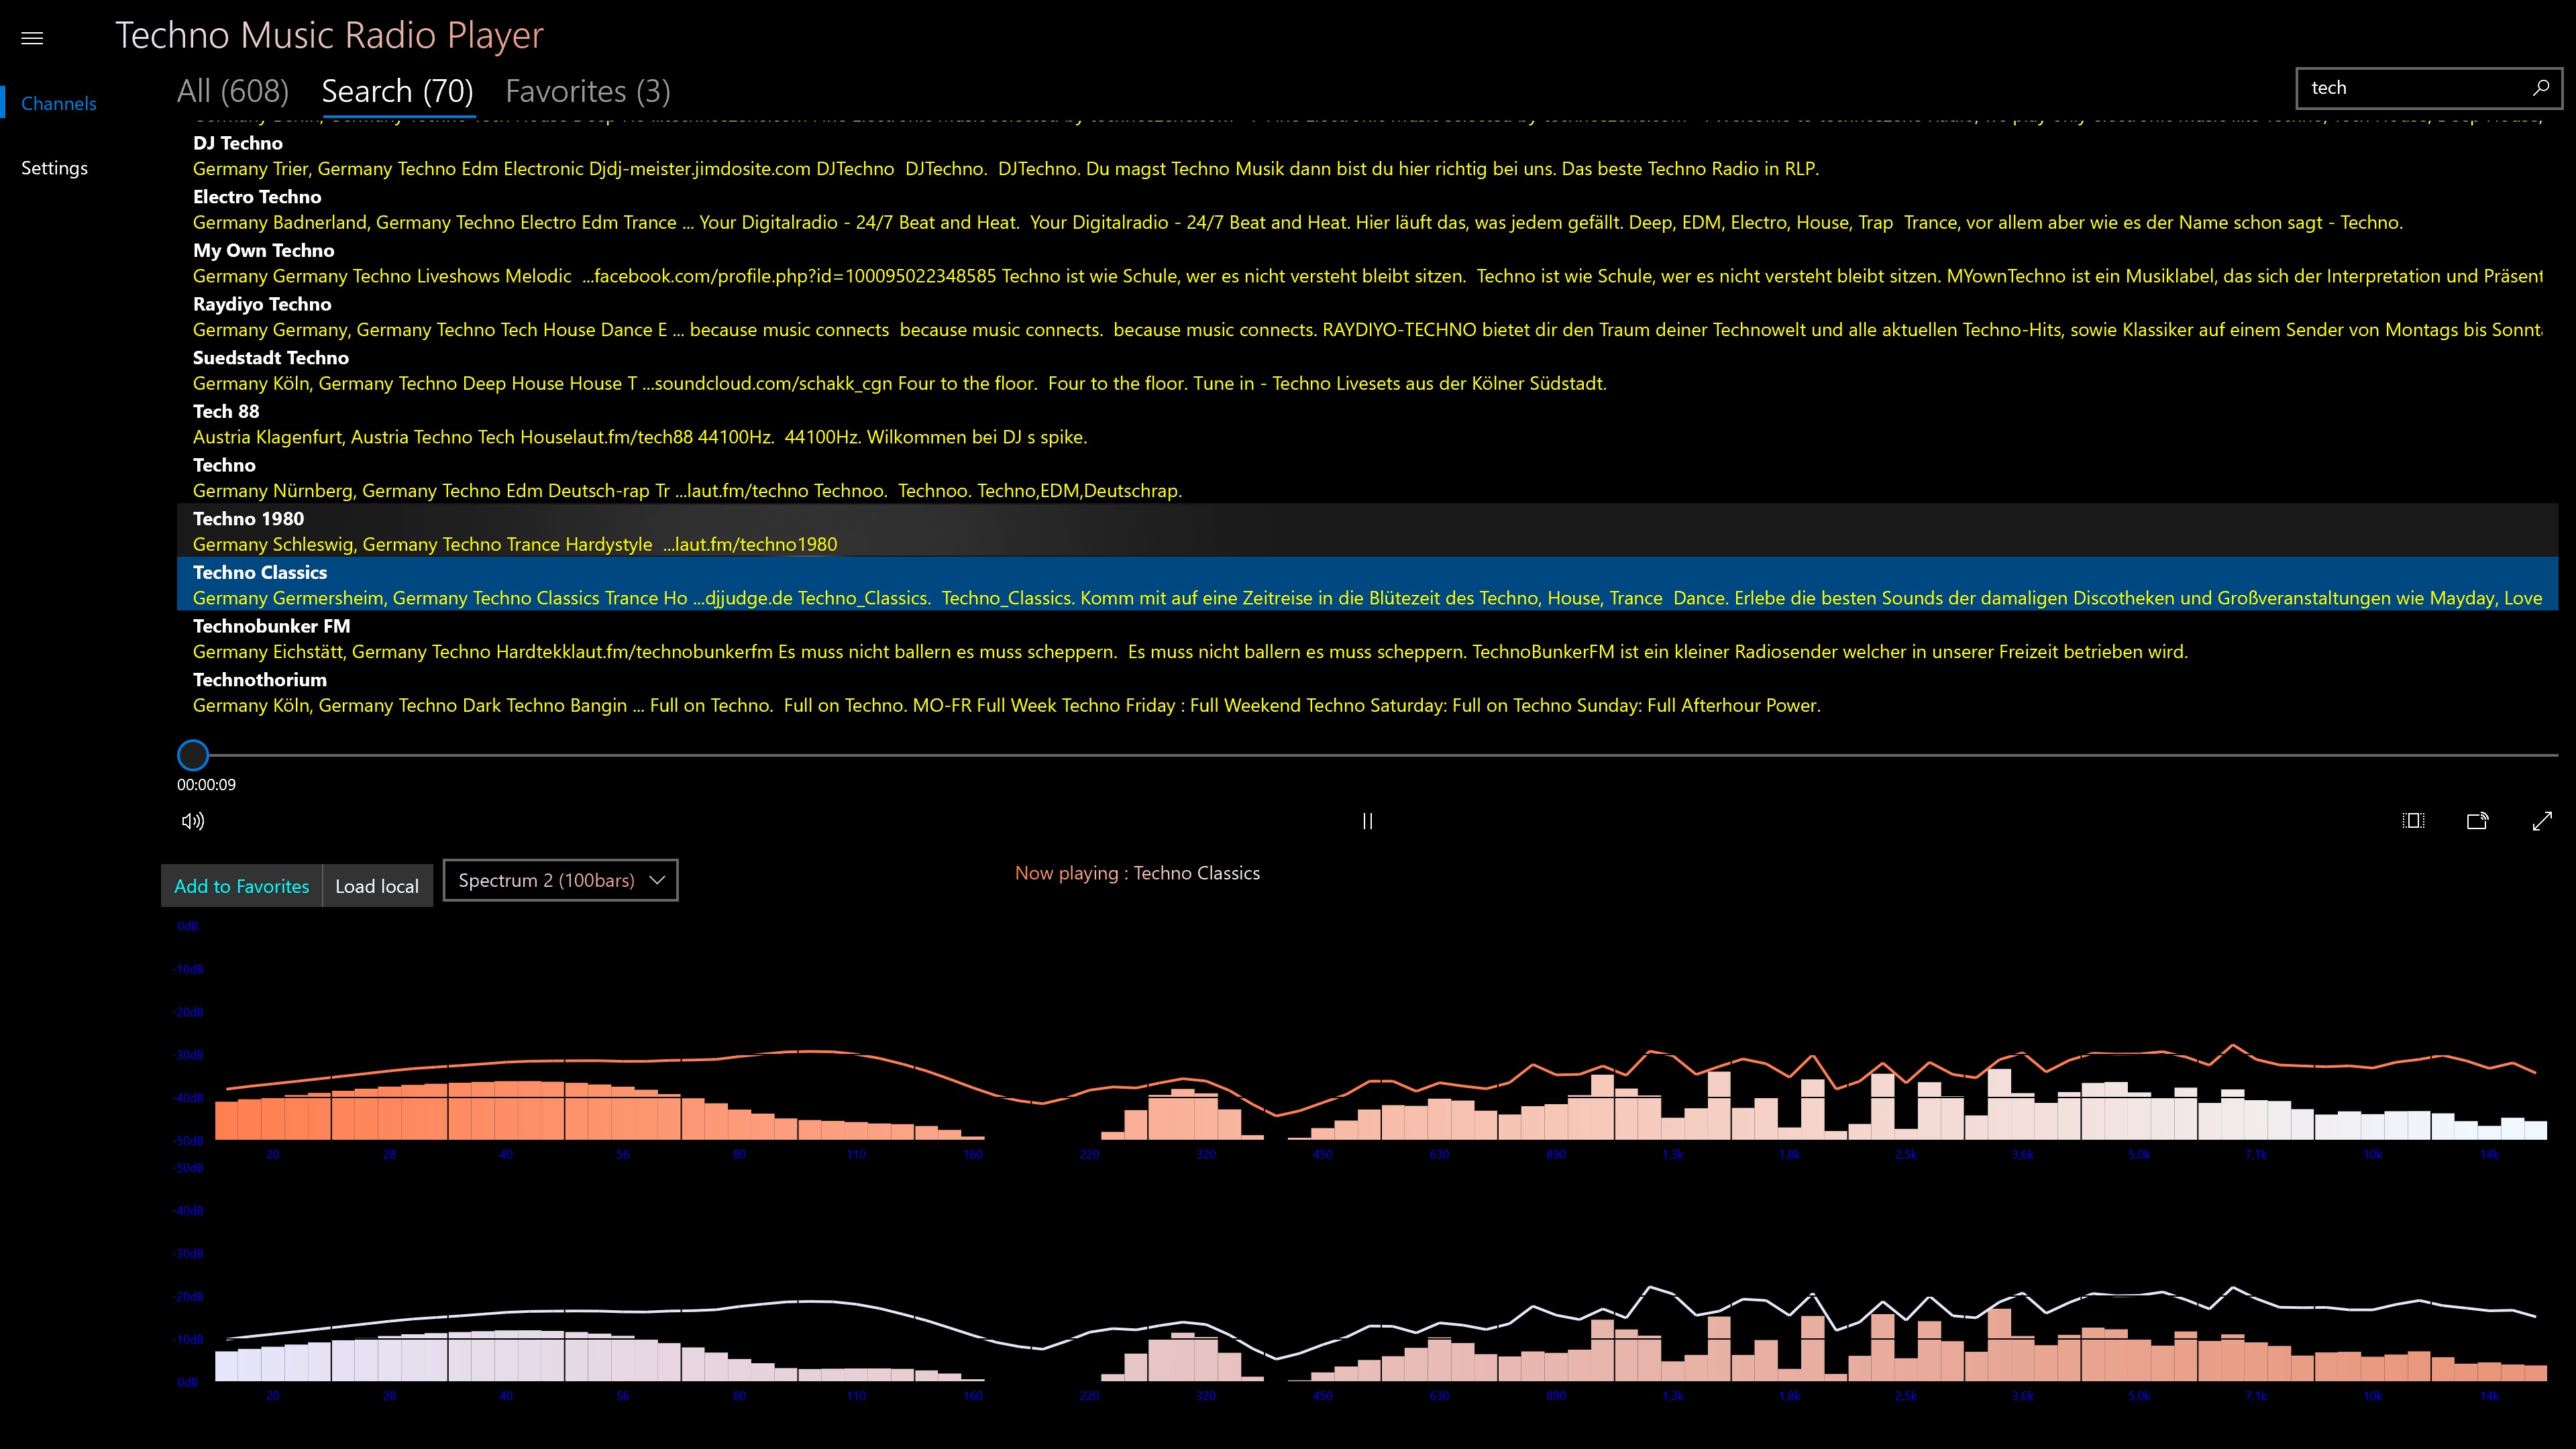Click the volume speaker icon
Viewport: 2576px width, 1449px height.
point(193,821)
